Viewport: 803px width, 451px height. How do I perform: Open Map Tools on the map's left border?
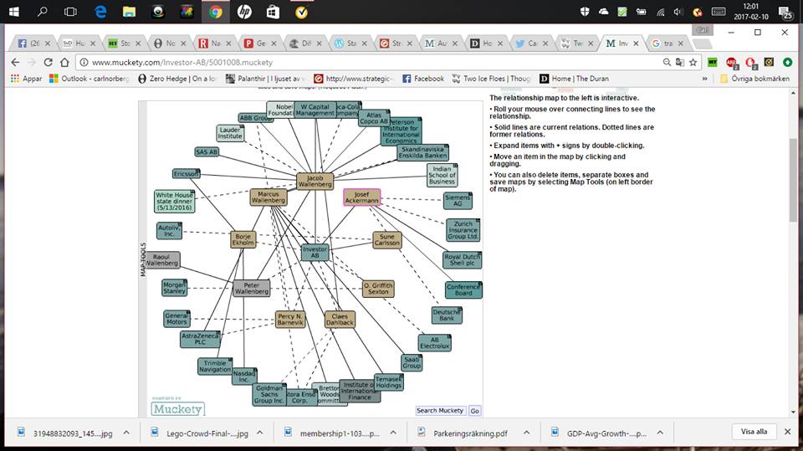pos(143,259)
